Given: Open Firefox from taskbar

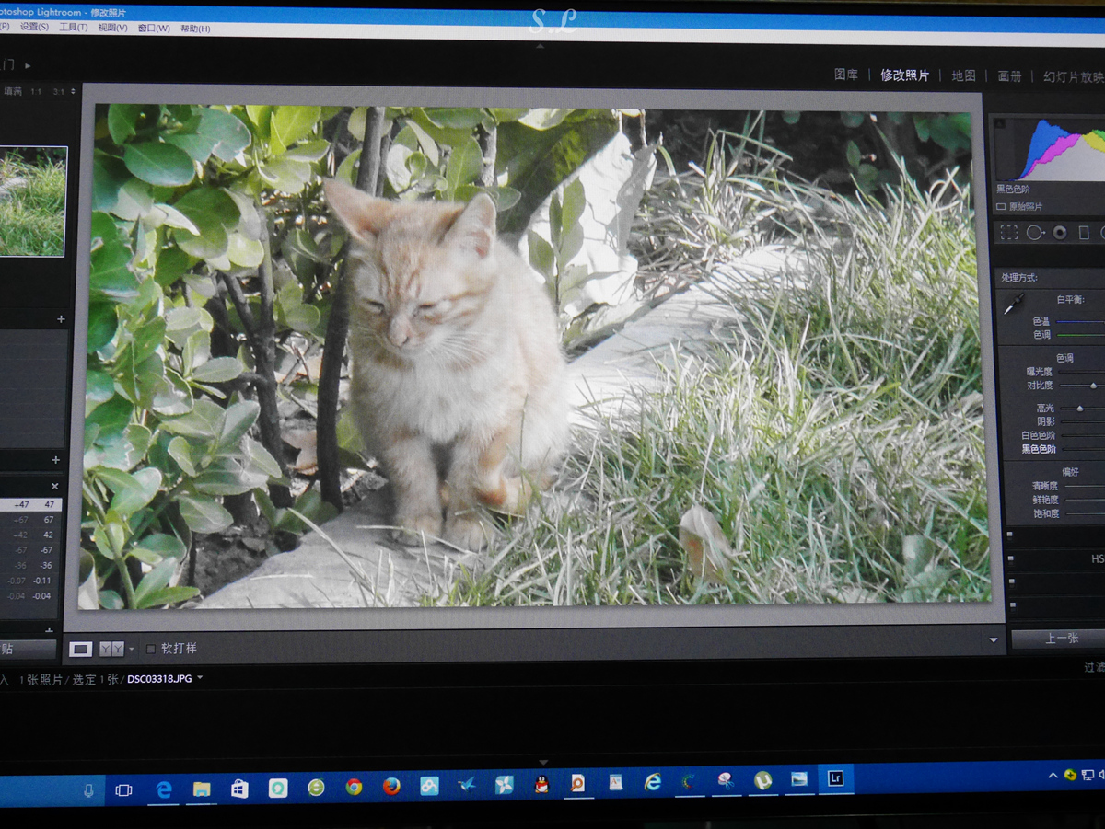Looking at the screenshot, I should click(391, 787).
